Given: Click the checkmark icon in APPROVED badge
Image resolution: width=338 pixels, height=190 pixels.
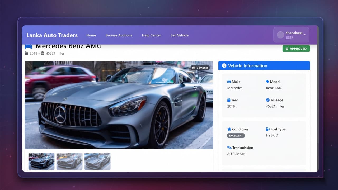Looking at the screenshot, I should pos(287,49).
